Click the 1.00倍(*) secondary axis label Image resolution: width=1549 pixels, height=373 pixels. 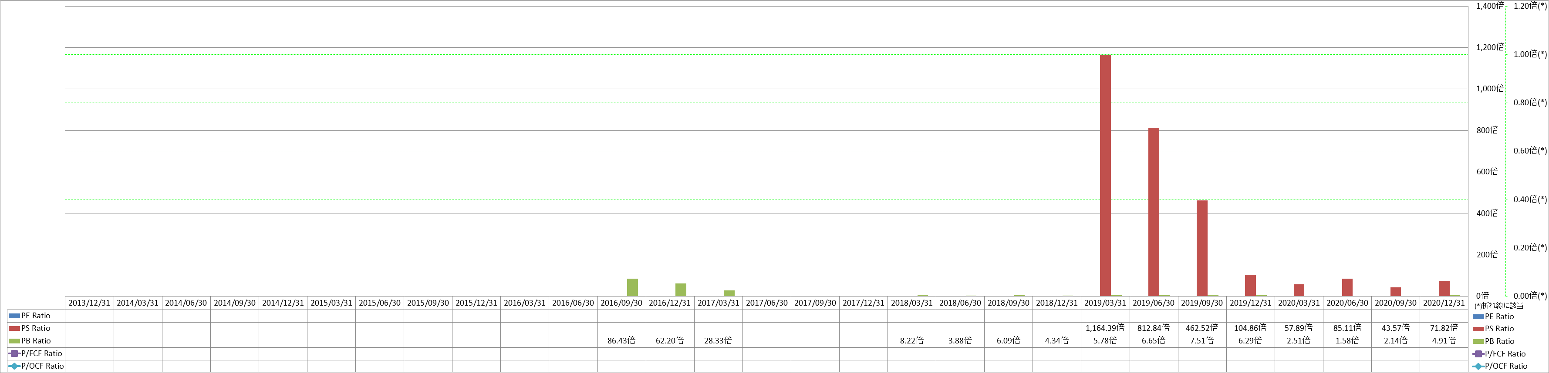pos(1530,54)
